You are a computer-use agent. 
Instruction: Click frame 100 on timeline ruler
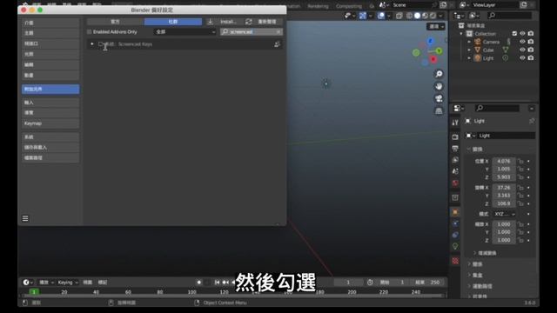[191, 292]
